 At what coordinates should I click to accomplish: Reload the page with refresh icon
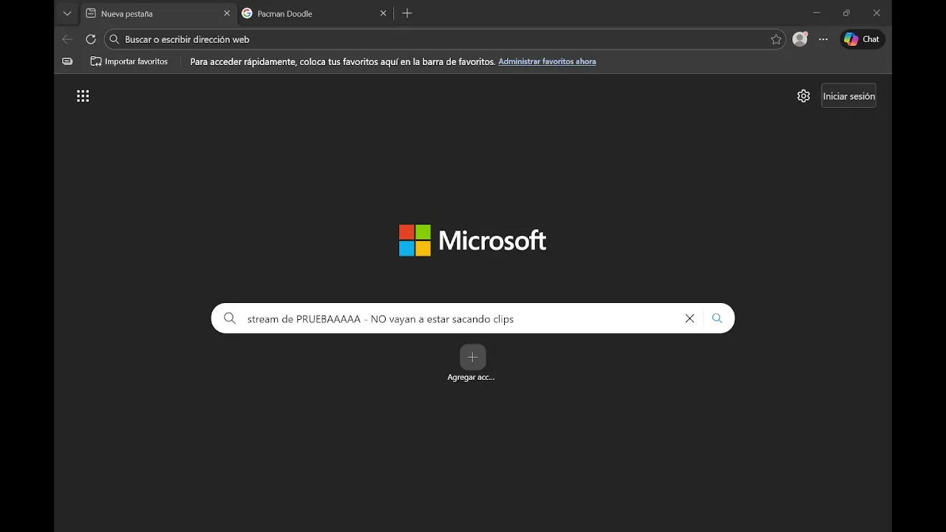point(90,39)
